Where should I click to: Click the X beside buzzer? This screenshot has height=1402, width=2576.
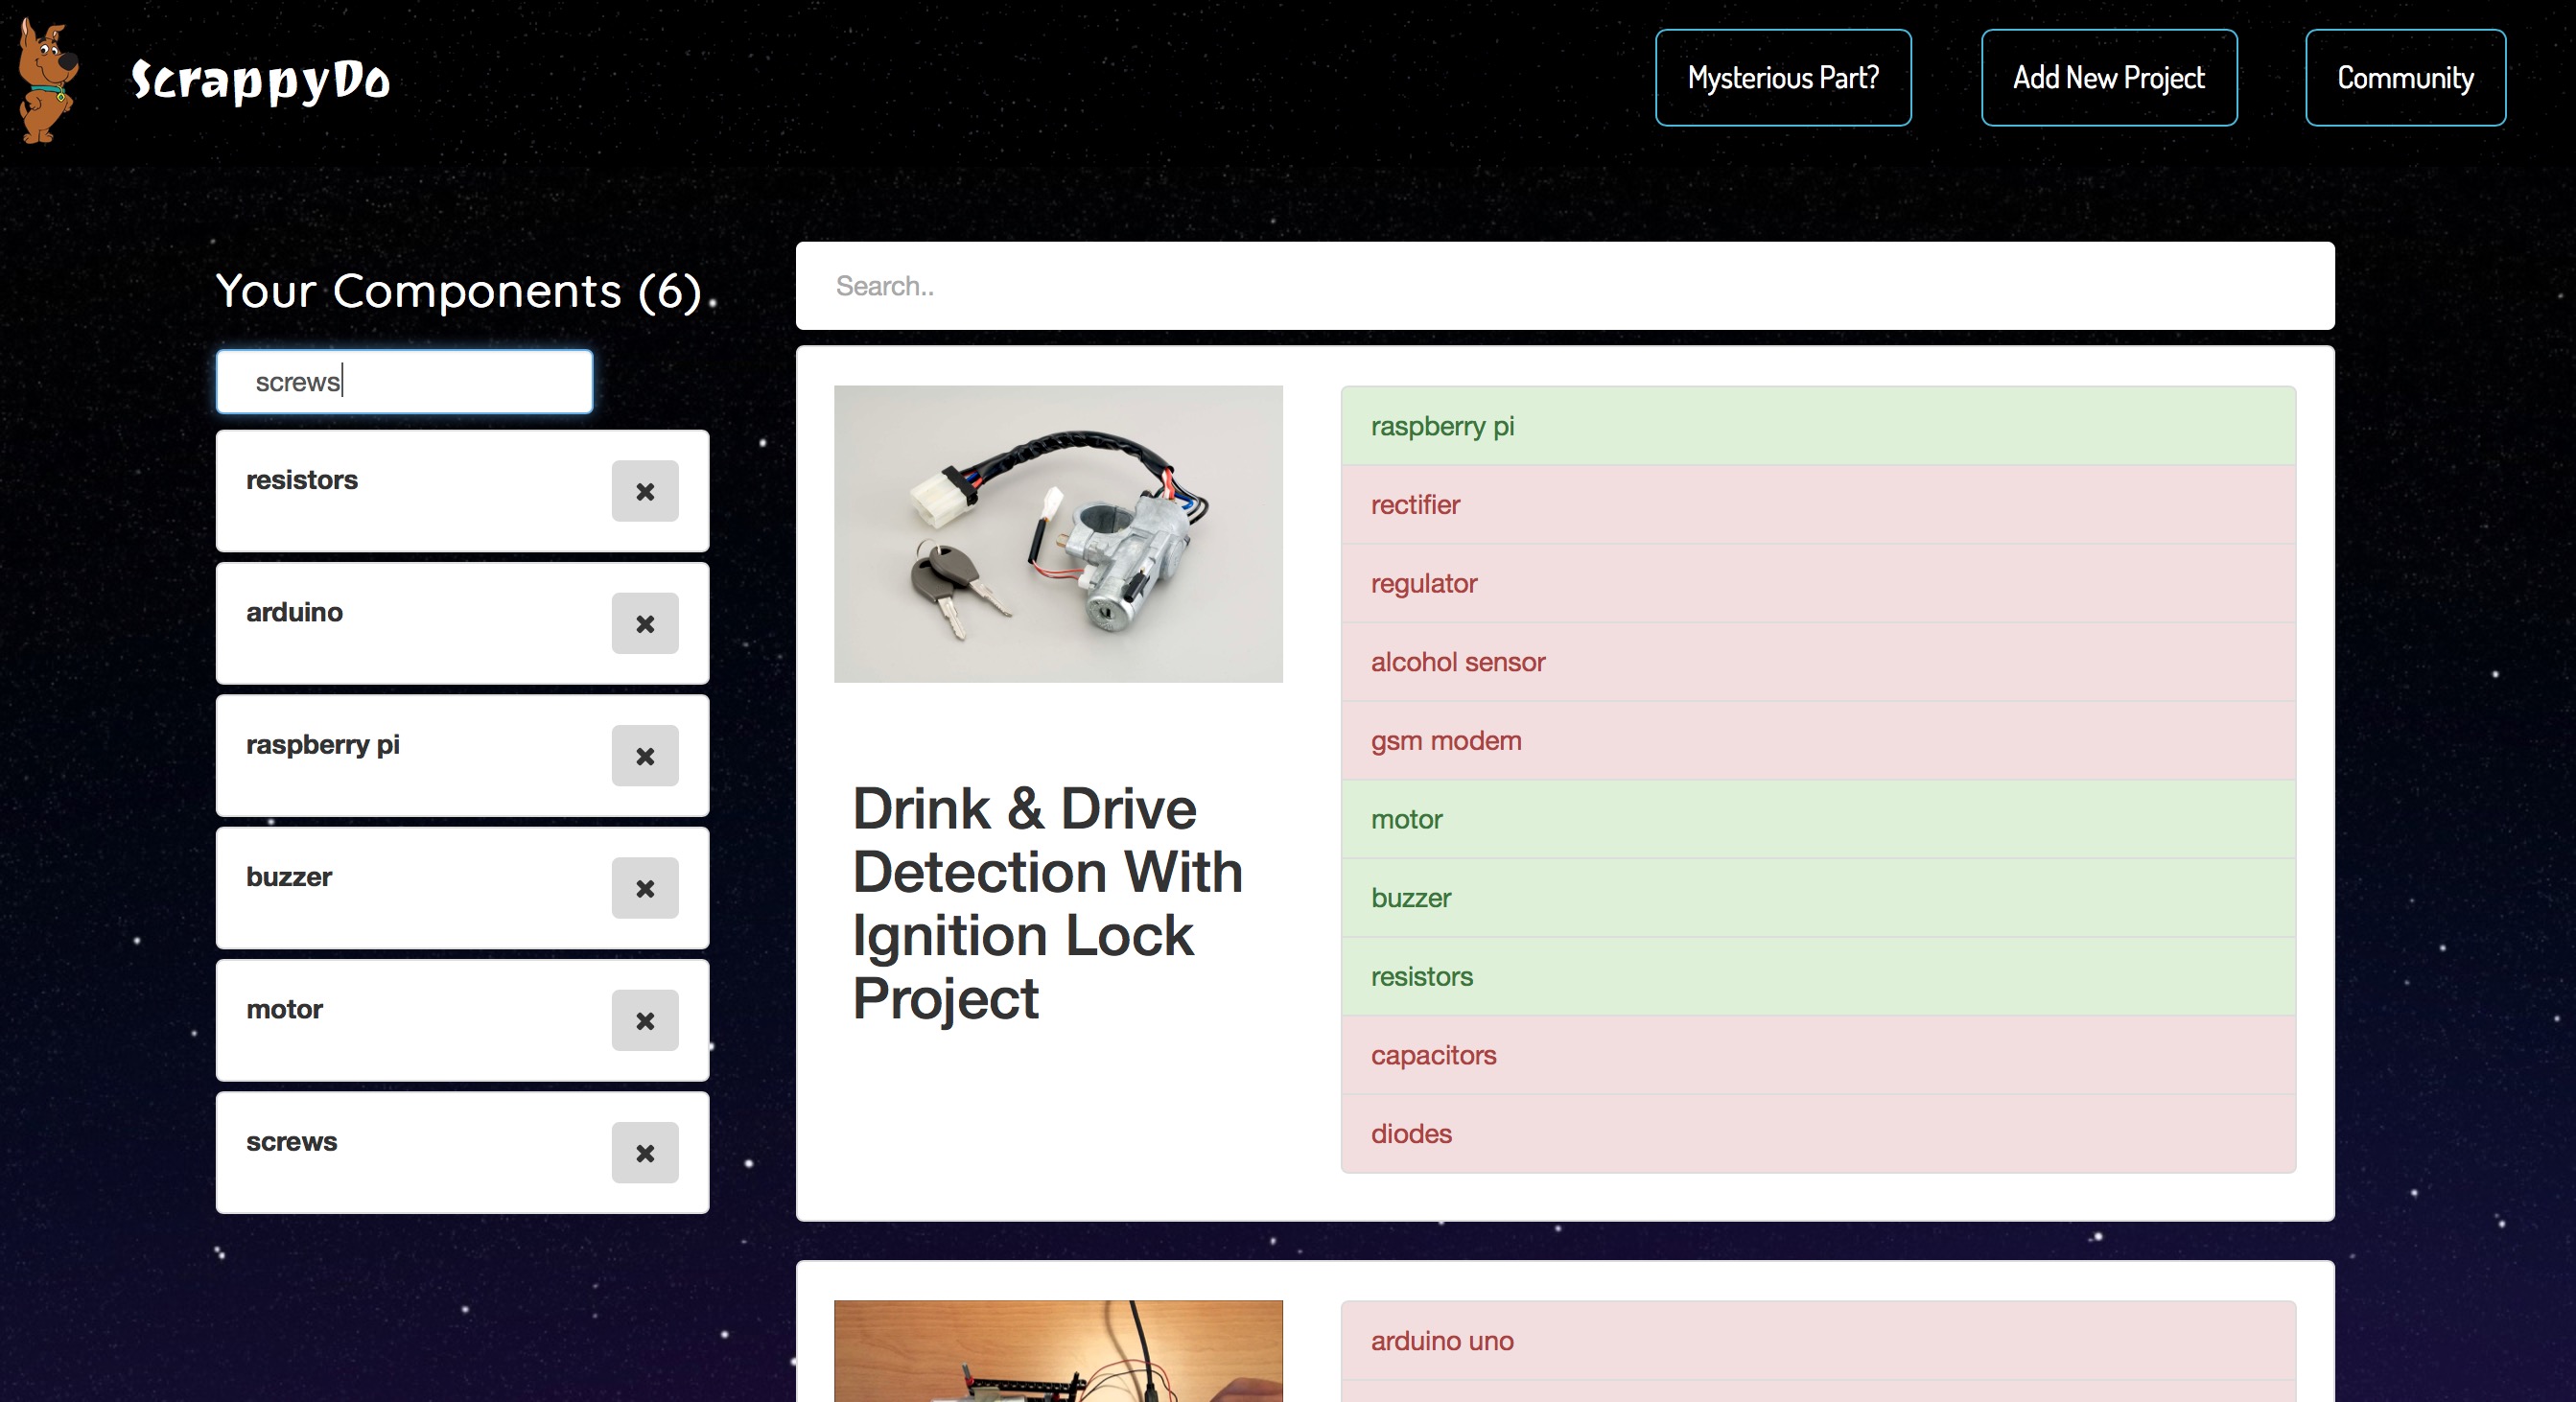coord(645,888)
